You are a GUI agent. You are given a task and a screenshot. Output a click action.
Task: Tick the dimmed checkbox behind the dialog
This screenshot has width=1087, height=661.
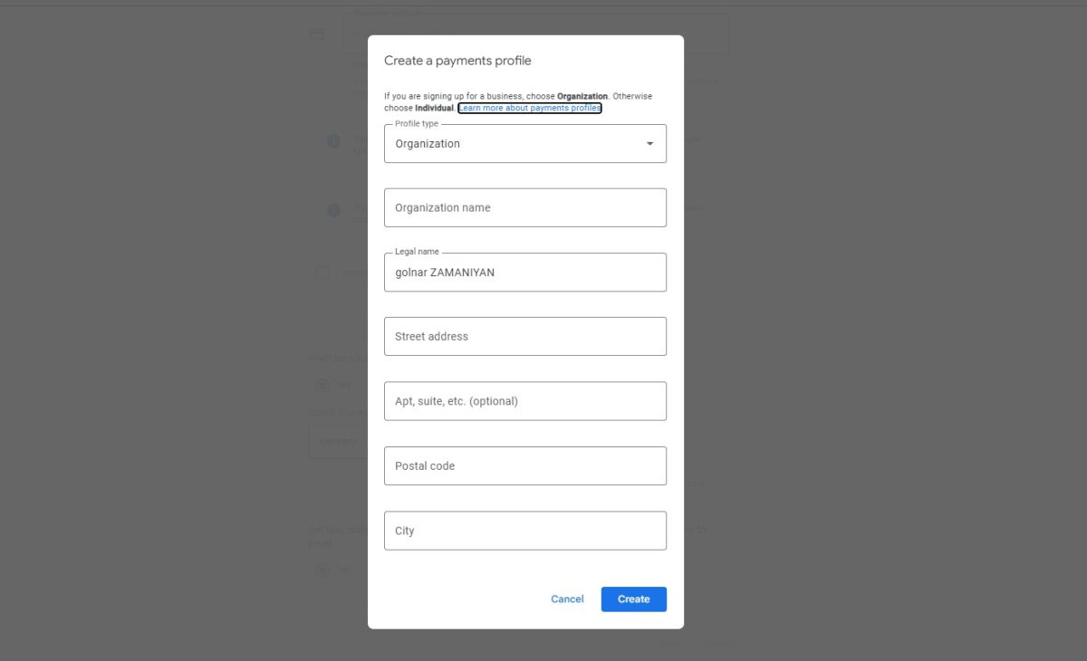[322, 273]
